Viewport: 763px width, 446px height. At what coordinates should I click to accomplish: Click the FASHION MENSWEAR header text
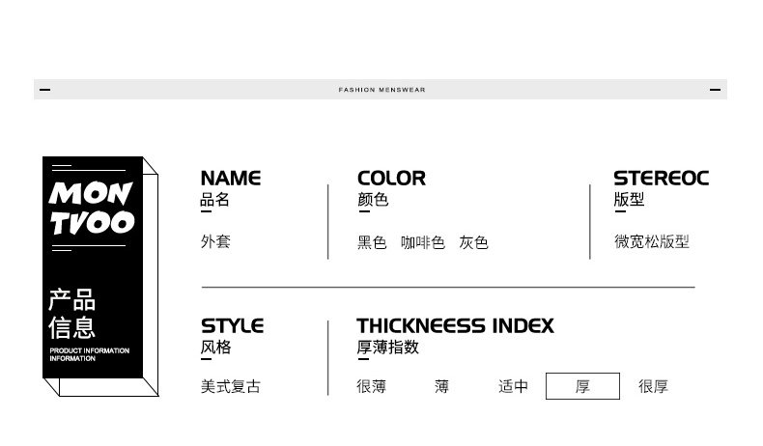[381, 90]
